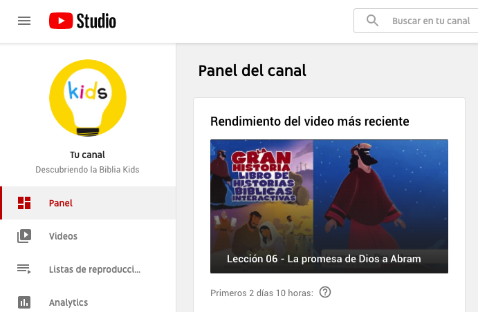Screen dimensions: 478x312
Task: Click 'Rendimiento del video más reciente' card heading
Action: (309, 121)
